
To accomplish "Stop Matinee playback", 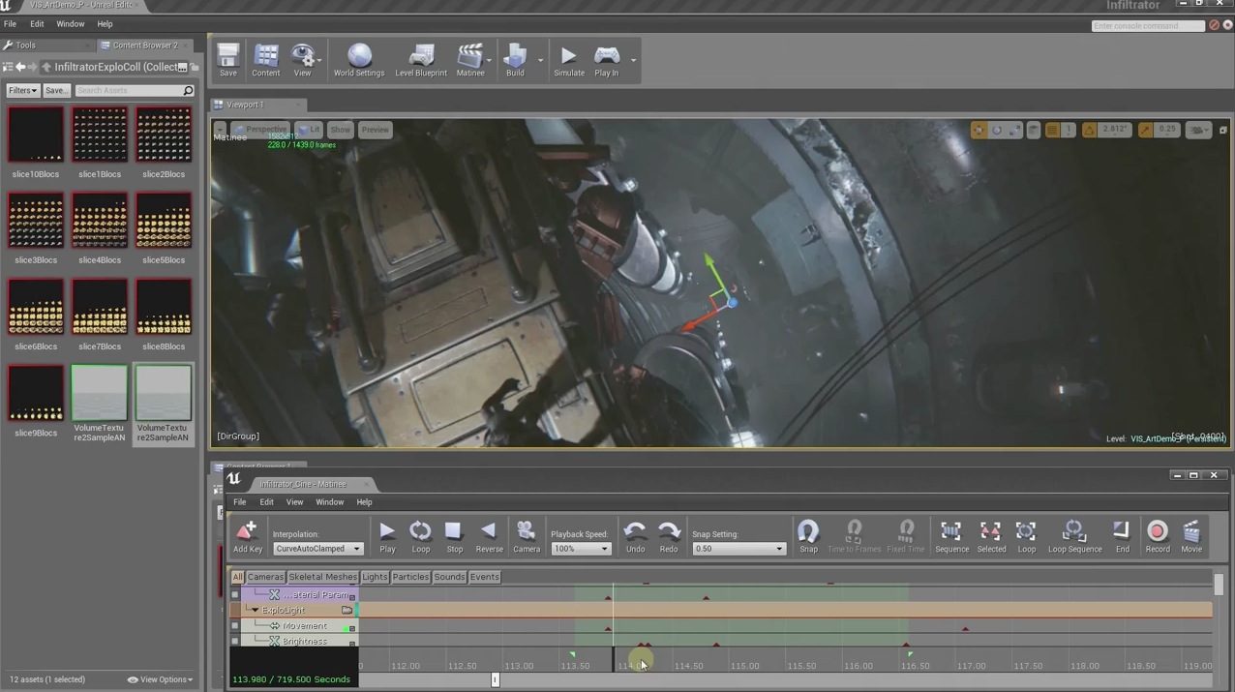I will pos(454,536).
